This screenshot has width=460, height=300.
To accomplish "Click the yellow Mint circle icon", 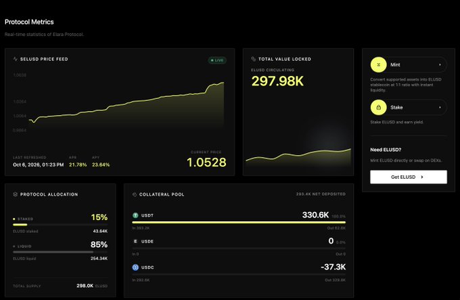I will pos(378,64).
